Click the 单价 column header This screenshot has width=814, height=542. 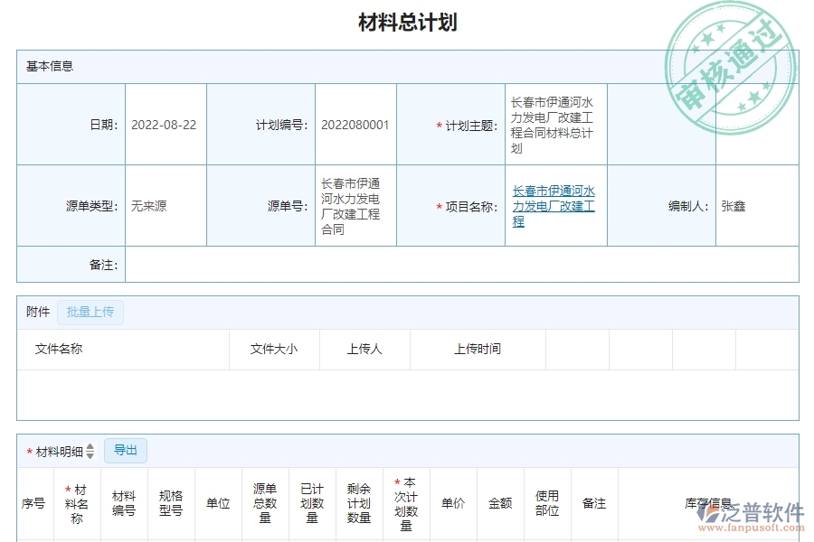[x=452, y=503]
